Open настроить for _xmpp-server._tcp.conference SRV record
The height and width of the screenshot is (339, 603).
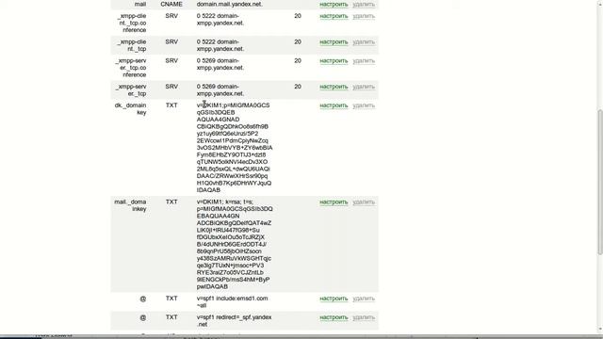pos(334,60)
